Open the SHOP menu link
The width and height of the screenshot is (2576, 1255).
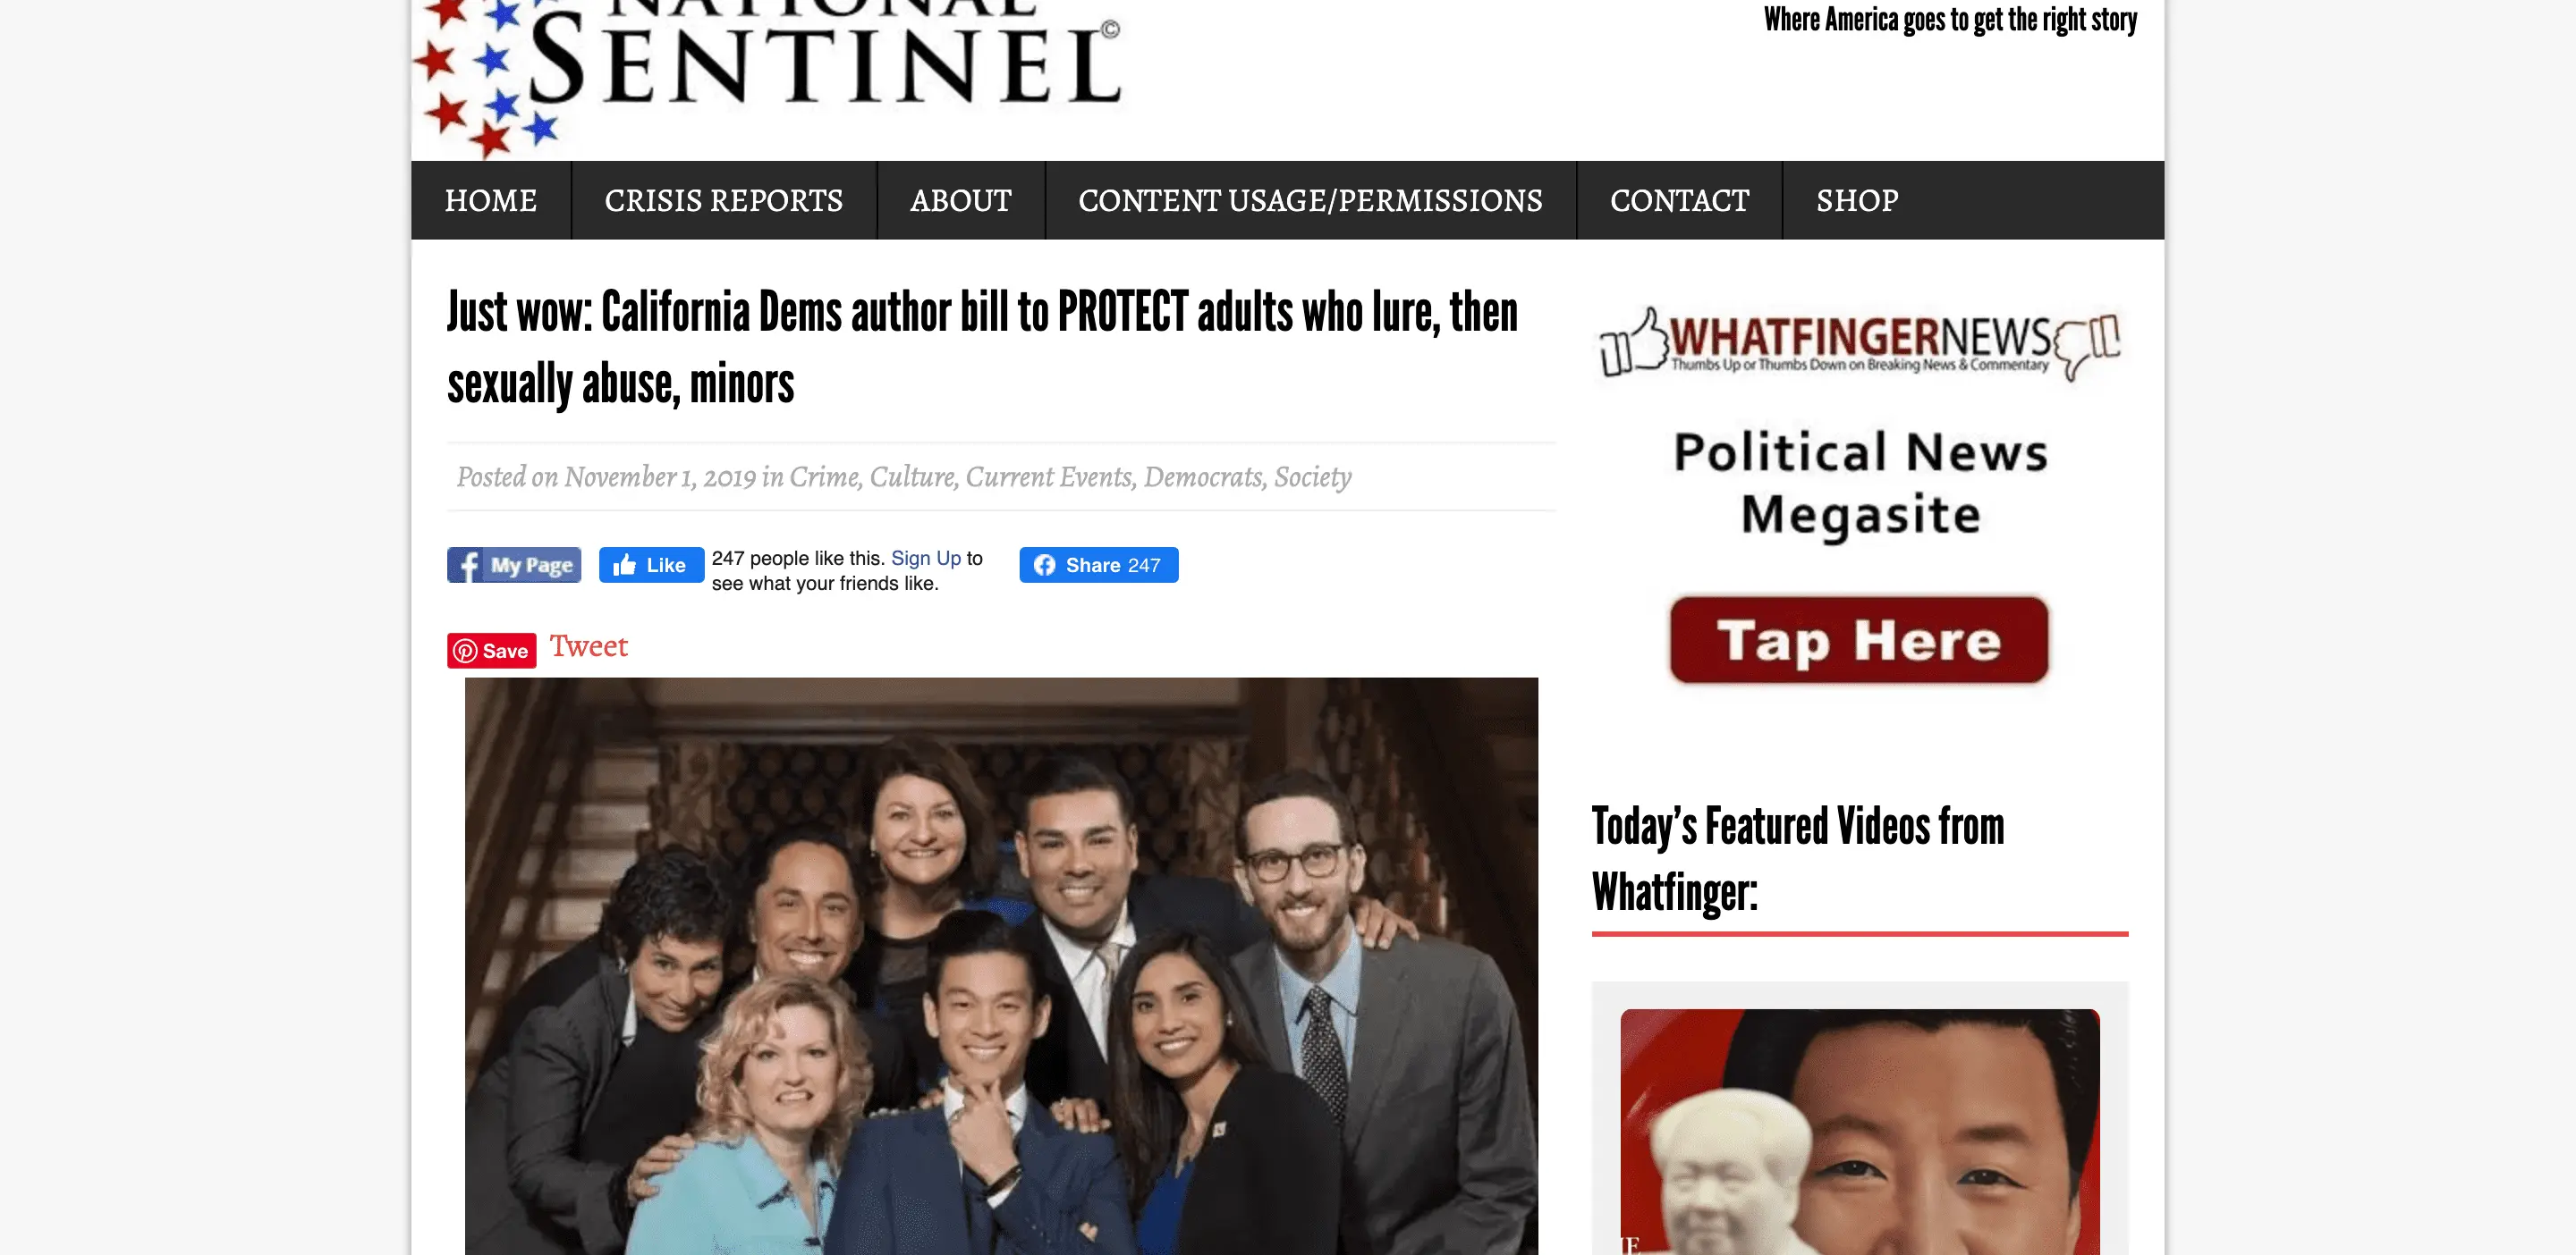coord(1857,201)
